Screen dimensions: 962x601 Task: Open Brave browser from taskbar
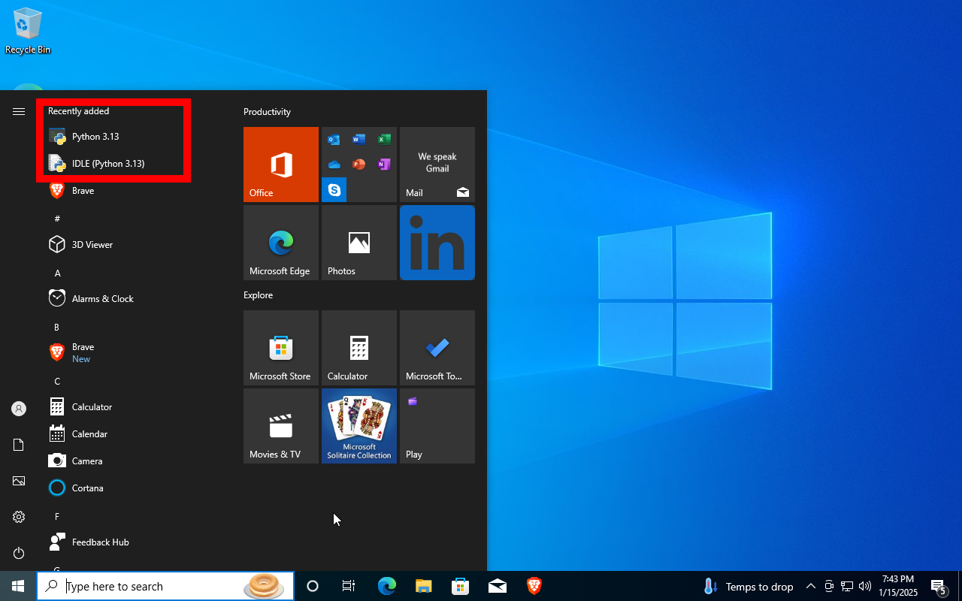(534, 586)
